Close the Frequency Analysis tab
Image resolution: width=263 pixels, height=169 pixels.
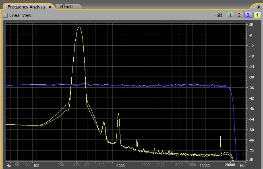[x=50, y=7]
